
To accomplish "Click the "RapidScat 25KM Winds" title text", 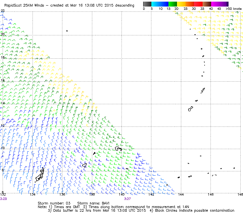I will [x=24, y=6].
